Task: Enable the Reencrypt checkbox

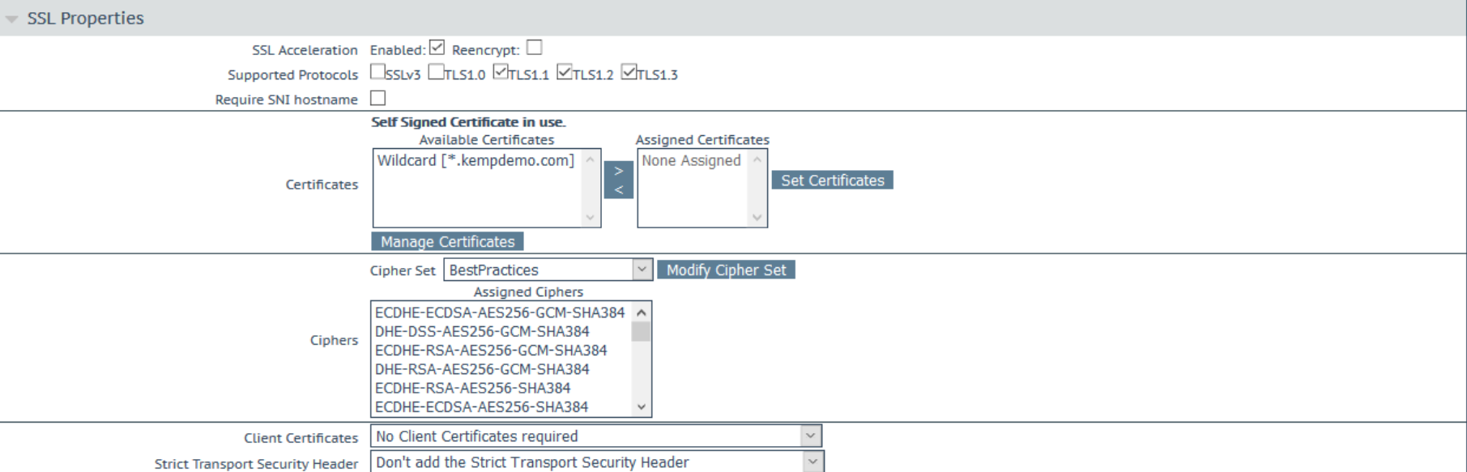Action: (x=534, y=48)
